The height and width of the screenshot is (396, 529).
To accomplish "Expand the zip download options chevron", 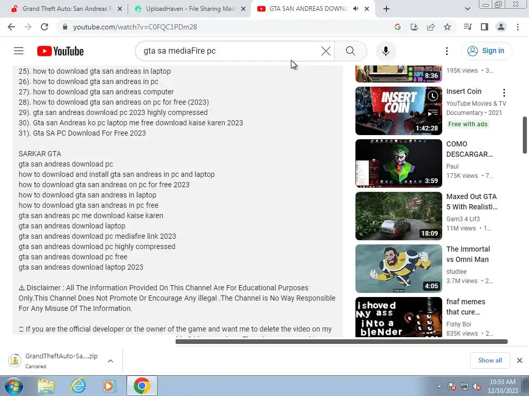I will tap(111, 361).
